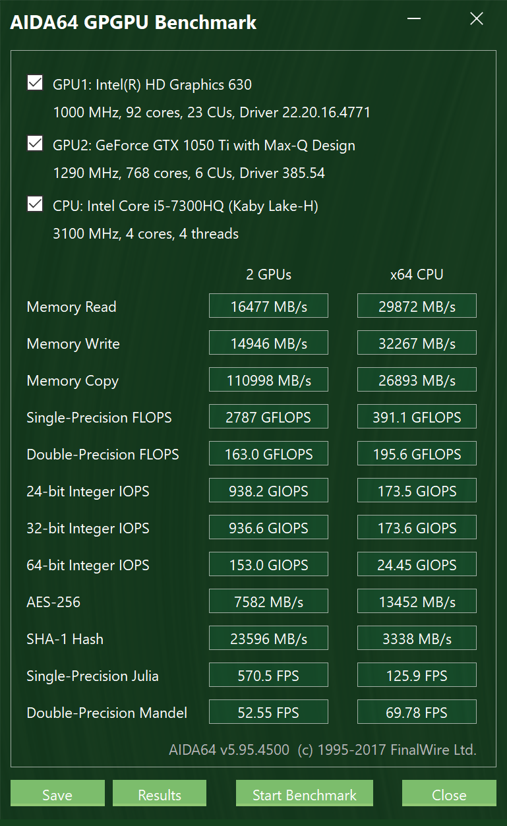Image resolution: width=507 pixels, height=826 pixels.
Task: Click the Save button
Action: coord(57,794)
